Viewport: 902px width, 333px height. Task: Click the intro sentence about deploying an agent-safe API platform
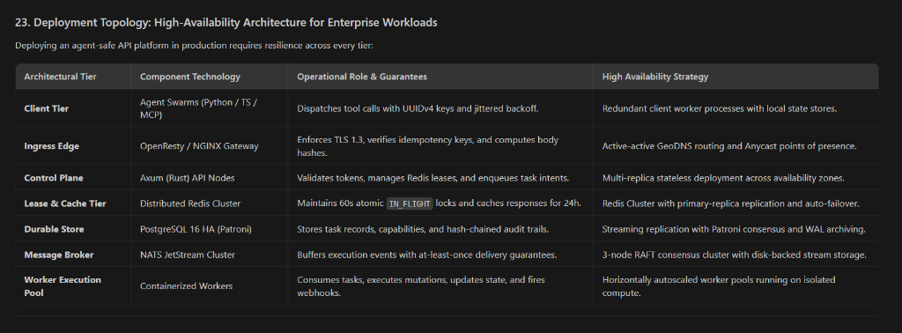point(194,46)
